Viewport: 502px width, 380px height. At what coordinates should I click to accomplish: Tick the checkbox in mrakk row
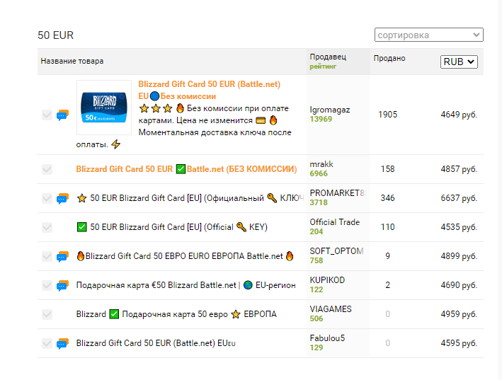[x=47, y=169]
